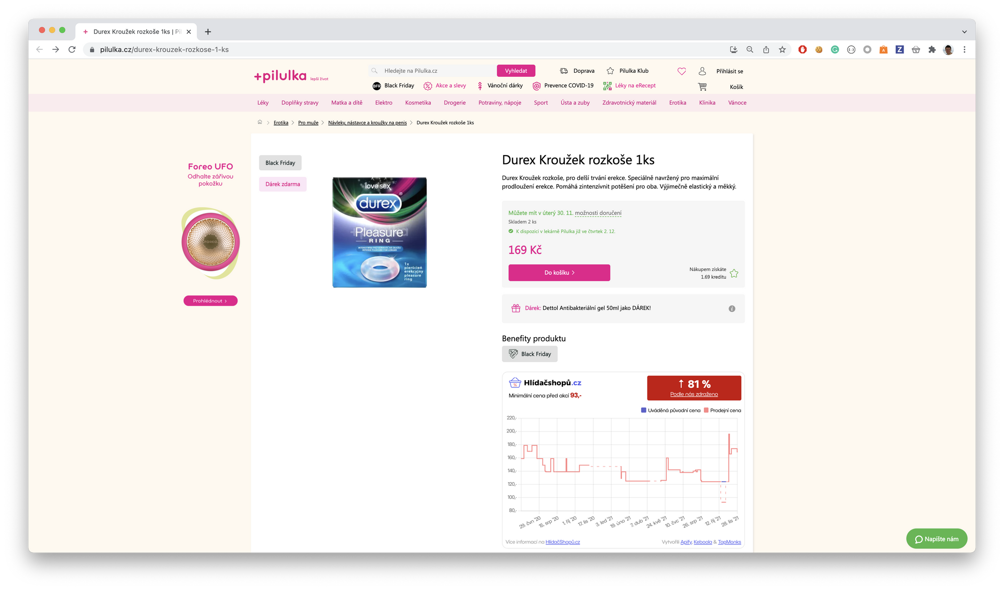This screenshot has width=1004, height=590.
Task: Click the Pilulka Klub tag icon
Action: [609, 71]
